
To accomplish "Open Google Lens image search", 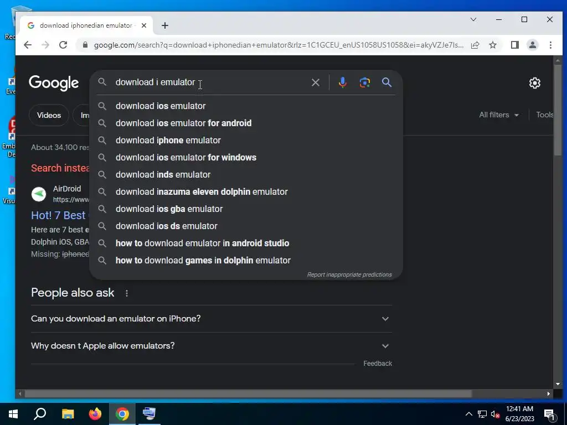I will (x=364, y=83).
